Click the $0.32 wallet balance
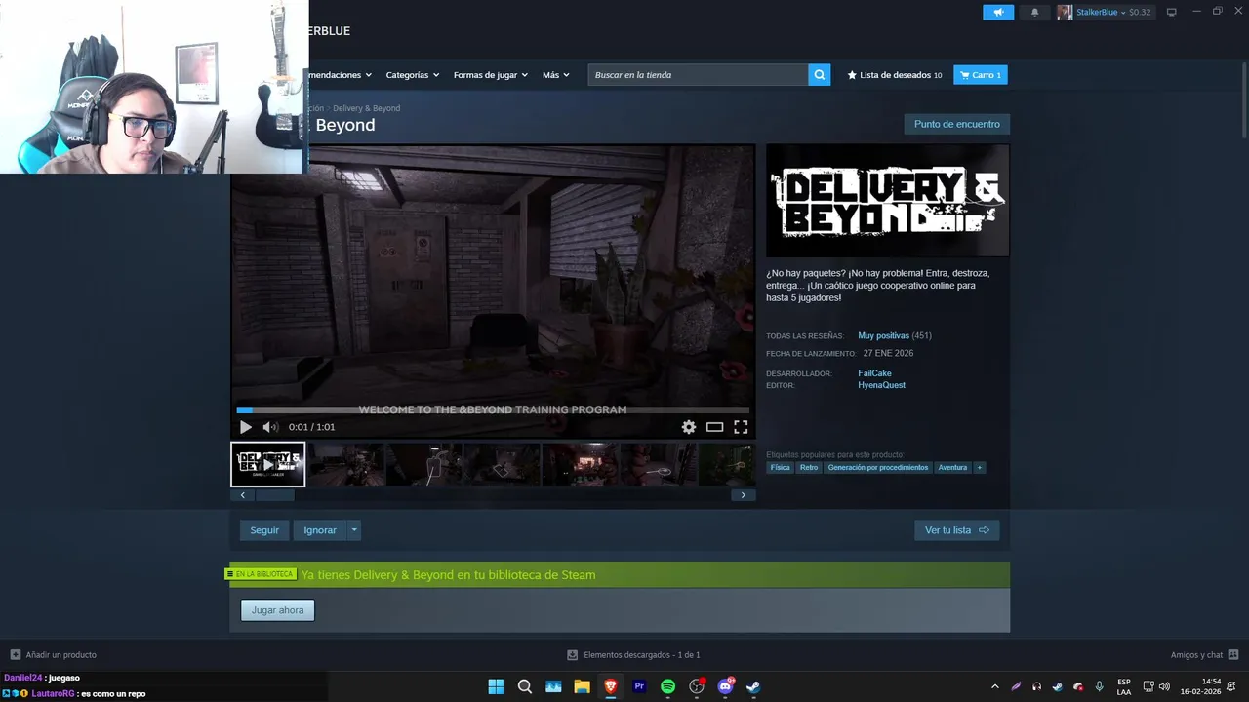The width and height of the screenshot is (1249, 702). pyautogui.click(x=1140, y=12)
